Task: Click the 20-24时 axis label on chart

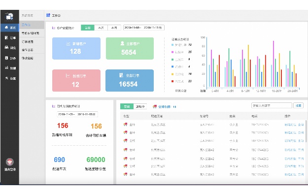Action: pos(293,91)
